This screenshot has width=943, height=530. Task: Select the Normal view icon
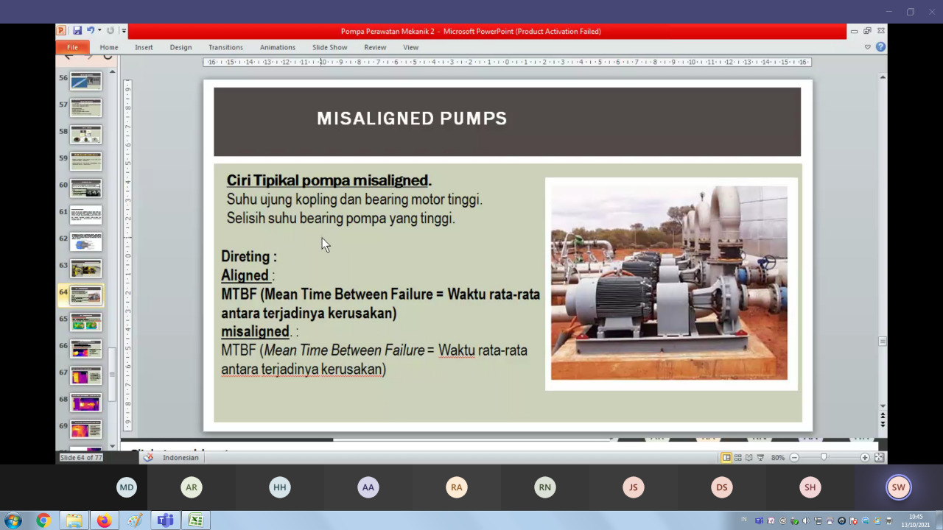(x=726, y=457)
